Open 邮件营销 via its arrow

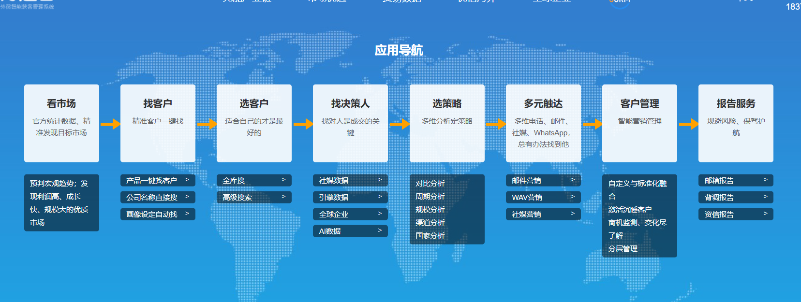[573, 180]
